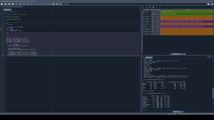Select the Console 1/A tab
Image resolution: width=214 pixels, height=120 pixels.
[148, 57]
